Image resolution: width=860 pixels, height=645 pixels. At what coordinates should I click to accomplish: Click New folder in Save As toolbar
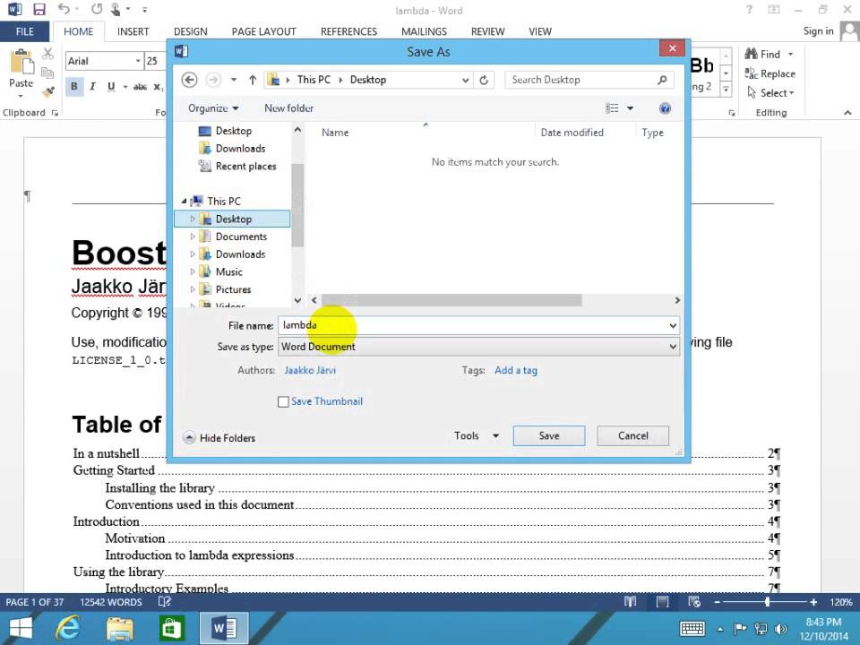pos(289,108)
